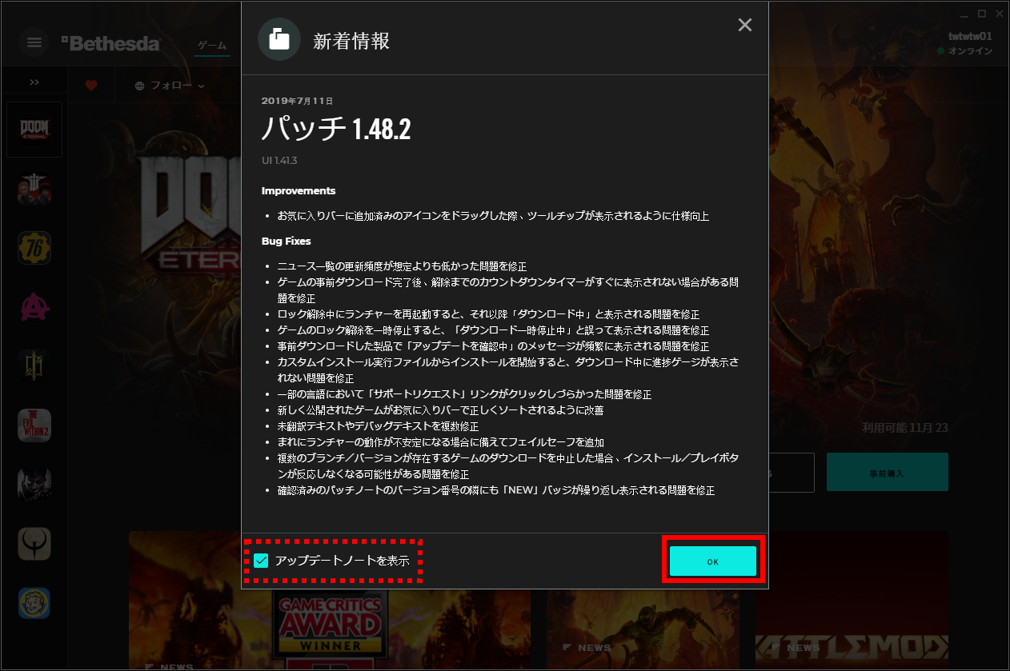Click the 事前購入 pre-purchase button
1010x671 pixels.
(887, 472)
